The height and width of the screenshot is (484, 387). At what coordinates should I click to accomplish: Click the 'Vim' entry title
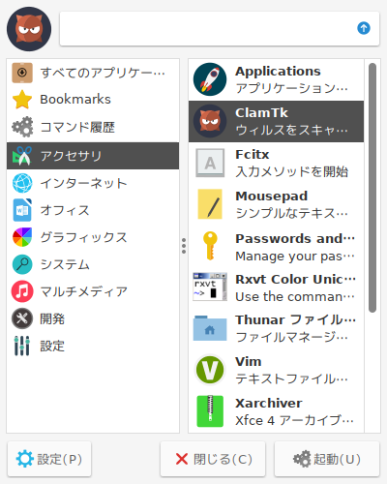click(249, 362)
